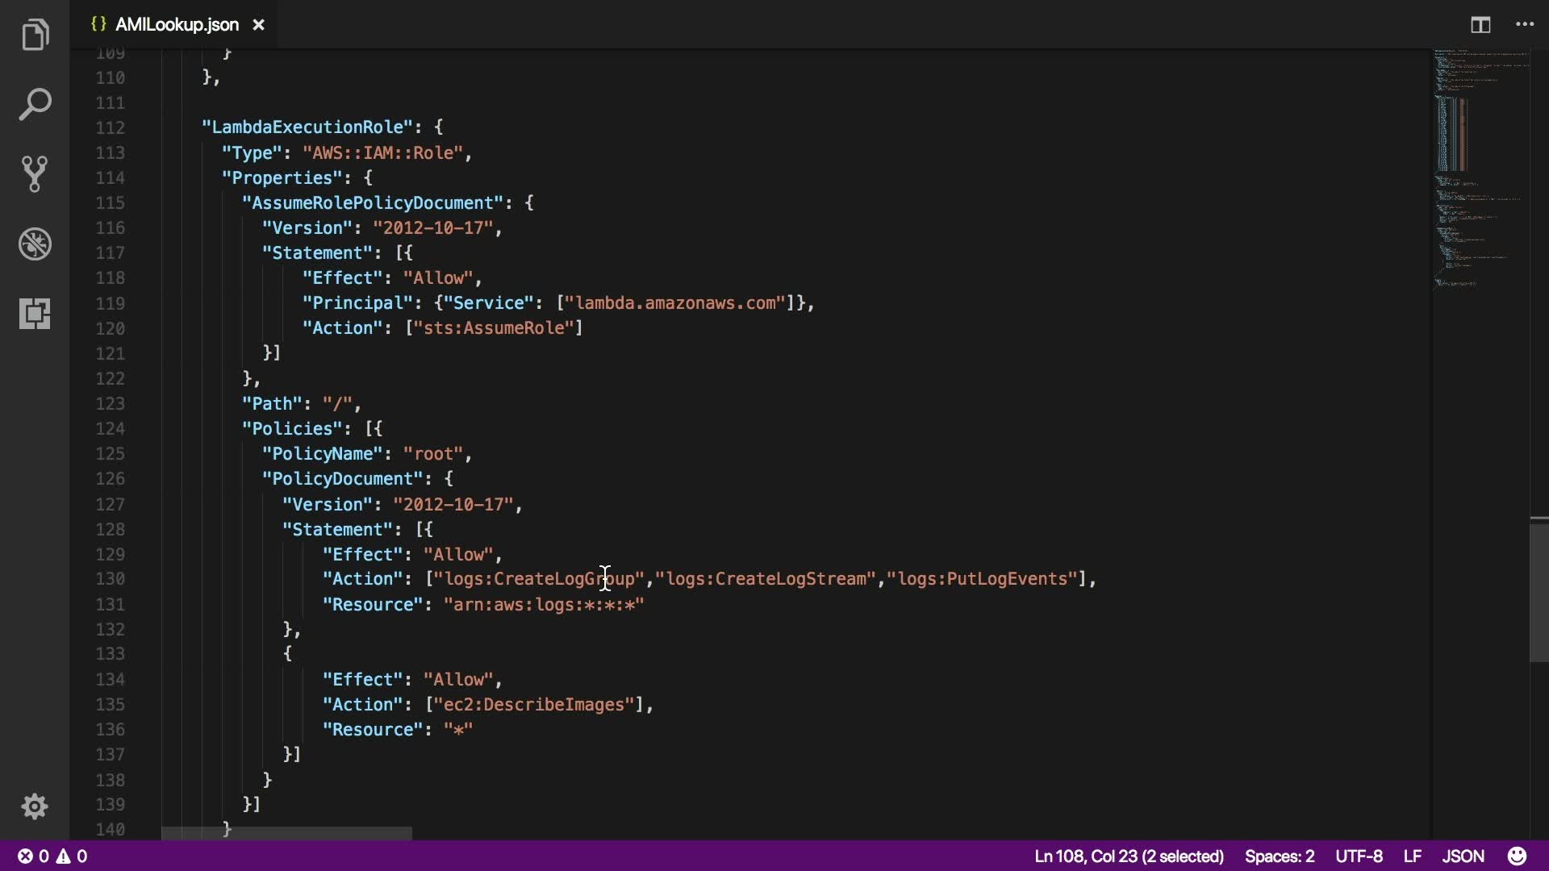The image size is (1549, 871).
Task: Open the Manage gear icon
Action: (x=35, y=806)
